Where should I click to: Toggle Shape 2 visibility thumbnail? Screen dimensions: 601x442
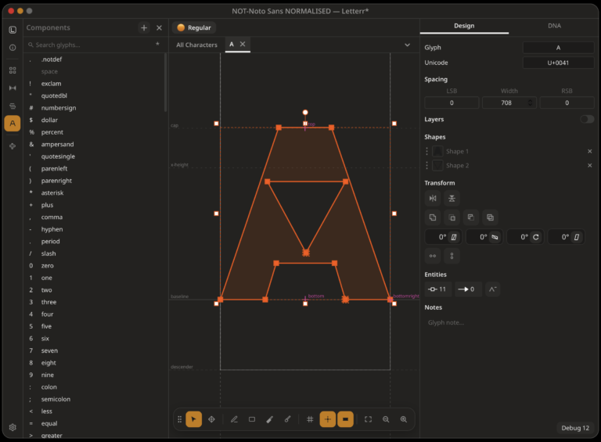pos(437,166)
